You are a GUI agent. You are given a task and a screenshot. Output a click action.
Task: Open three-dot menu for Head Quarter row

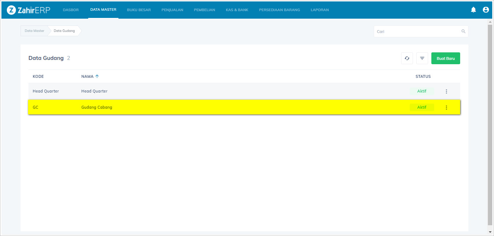tap(446, 91)
